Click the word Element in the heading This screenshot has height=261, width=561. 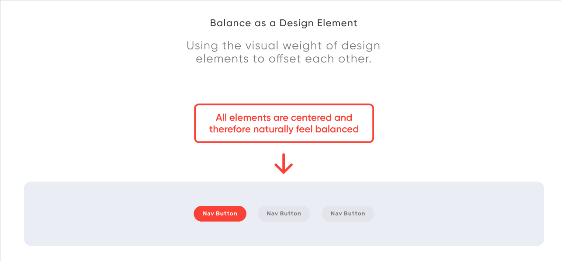[336, 23]
